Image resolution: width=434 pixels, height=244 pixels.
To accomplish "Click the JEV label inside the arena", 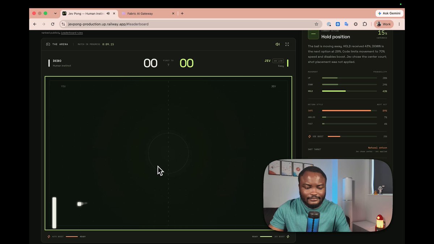I will click(x=273, y=86).
